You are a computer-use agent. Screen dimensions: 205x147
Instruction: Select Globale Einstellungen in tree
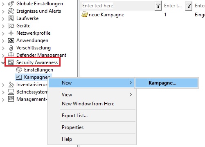point(40,4)
